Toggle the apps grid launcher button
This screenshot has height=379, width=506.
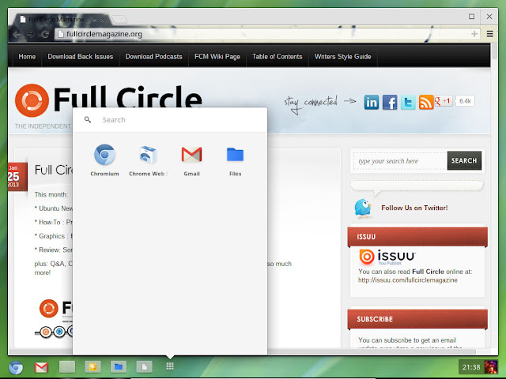(x=170, y=366)
